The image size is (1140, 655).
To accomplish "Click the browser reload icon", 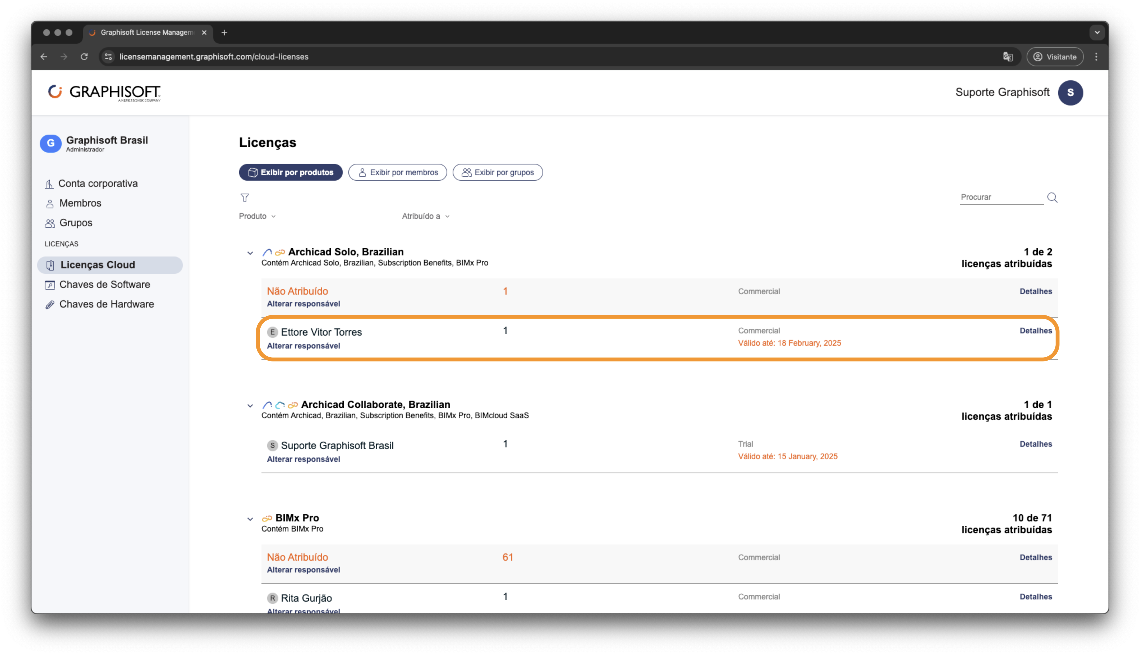I will (84, 57).
